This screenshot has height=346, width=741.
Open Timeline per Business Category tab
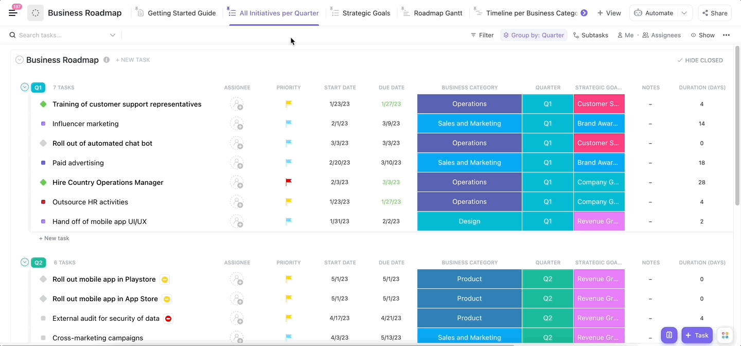point(526,13)
